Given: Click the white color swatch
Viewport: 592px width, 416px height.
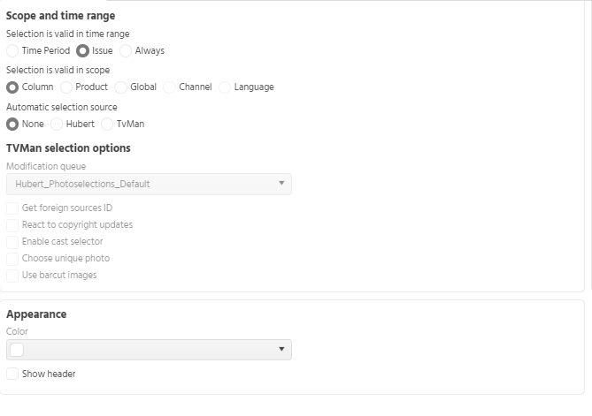Looking at the screenshot, I should point(17,350).
